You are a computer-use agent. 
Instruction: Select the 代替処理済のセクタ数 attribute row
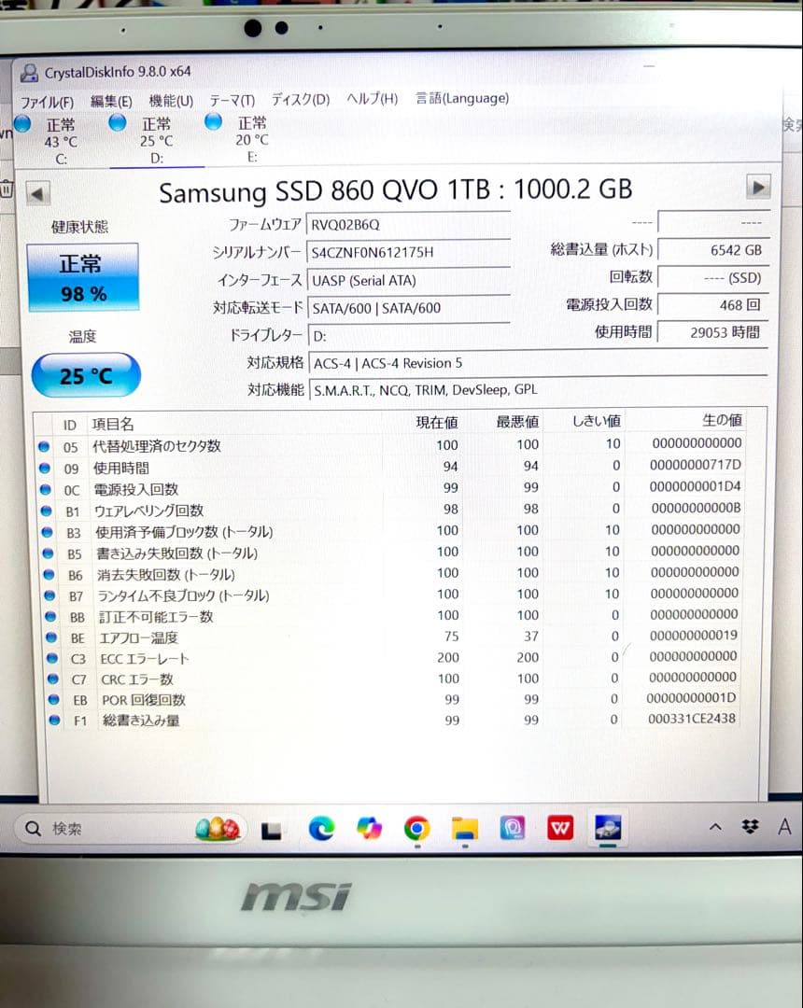point(392,445)
